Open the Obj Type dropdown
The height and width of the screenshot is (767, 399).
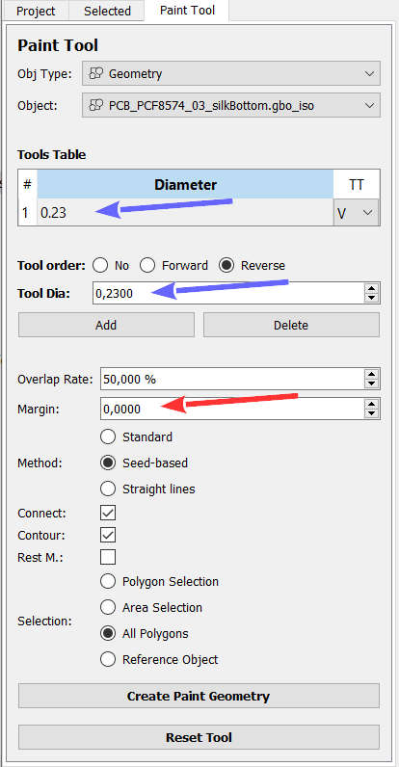click(230, 74)
